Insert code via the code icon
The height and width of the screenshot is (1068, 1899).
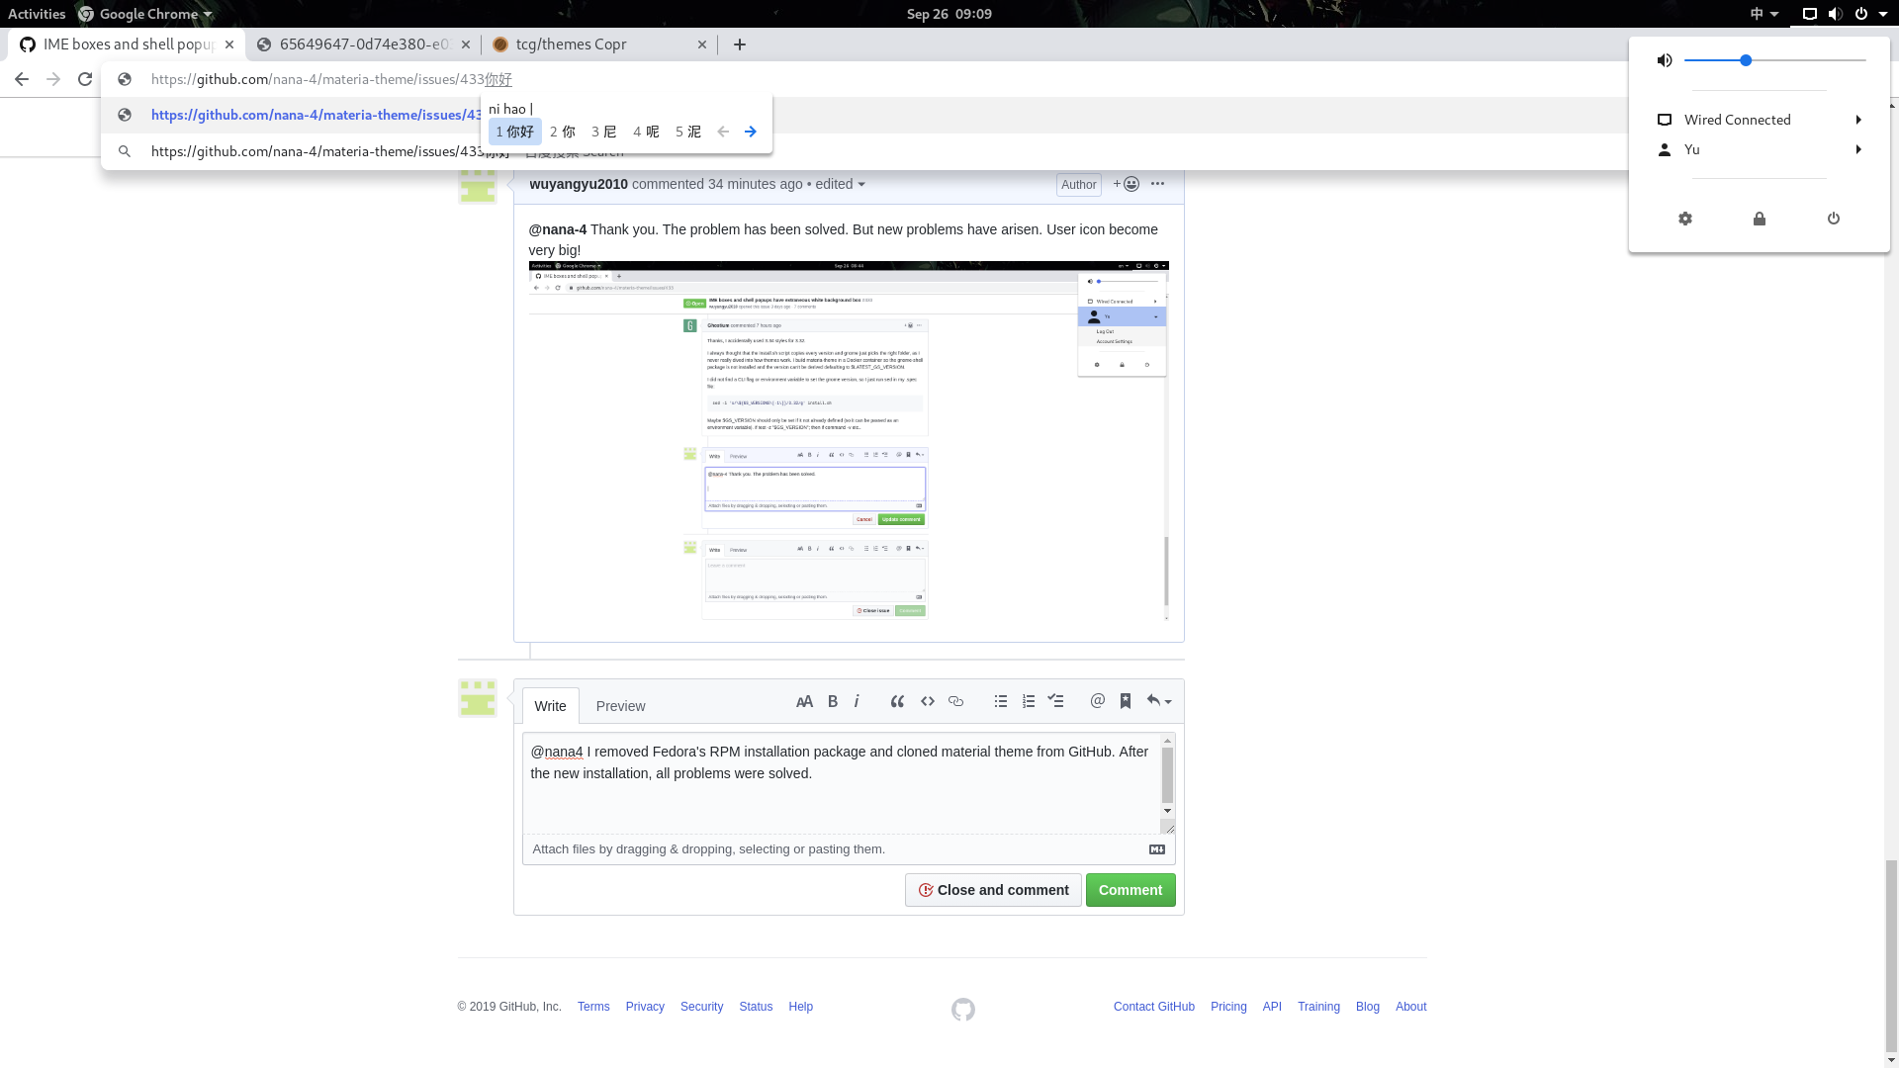[928, 701]
